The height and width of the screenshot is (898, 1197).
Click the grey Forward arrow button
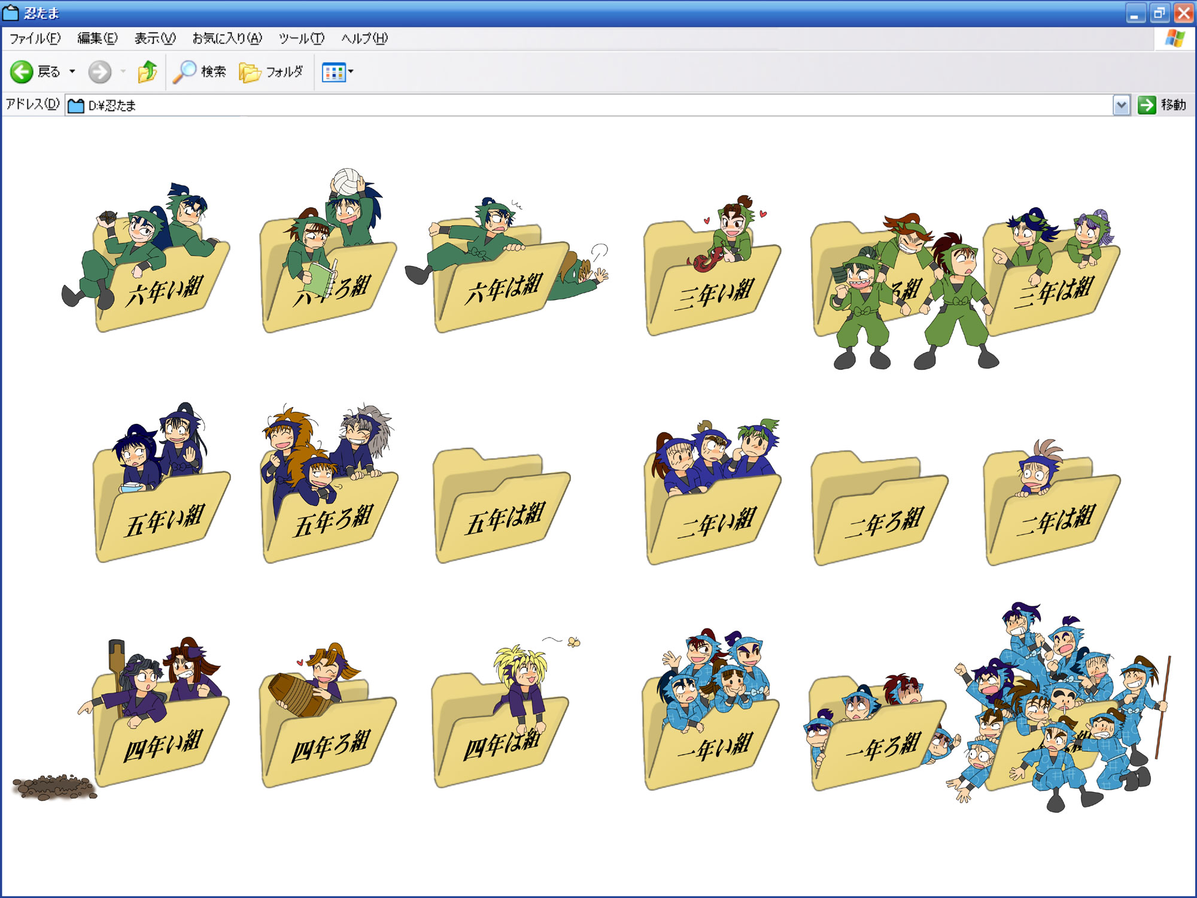(x=99, y=72)
